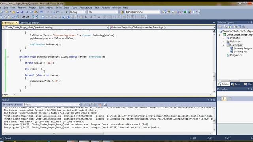Click the Solution Explorer toolbar icon next to dgProgramming
The image size is (253, 142).
coord(164,12)
